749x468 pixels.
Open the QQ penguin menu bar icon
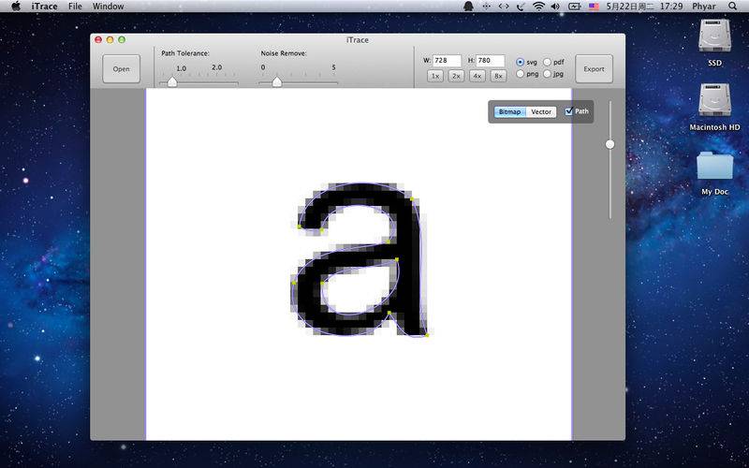click(468, 7)
